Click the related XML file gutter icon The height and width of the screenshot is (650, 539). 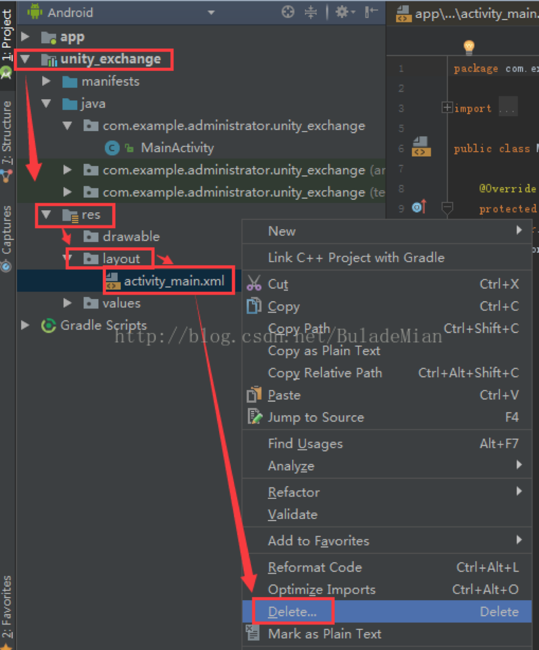[x=421, y=147]
